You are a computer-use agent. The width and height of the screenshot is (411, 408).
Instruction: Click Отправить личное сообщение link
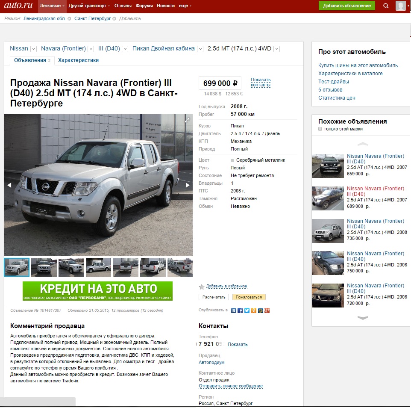coord(231,386)
